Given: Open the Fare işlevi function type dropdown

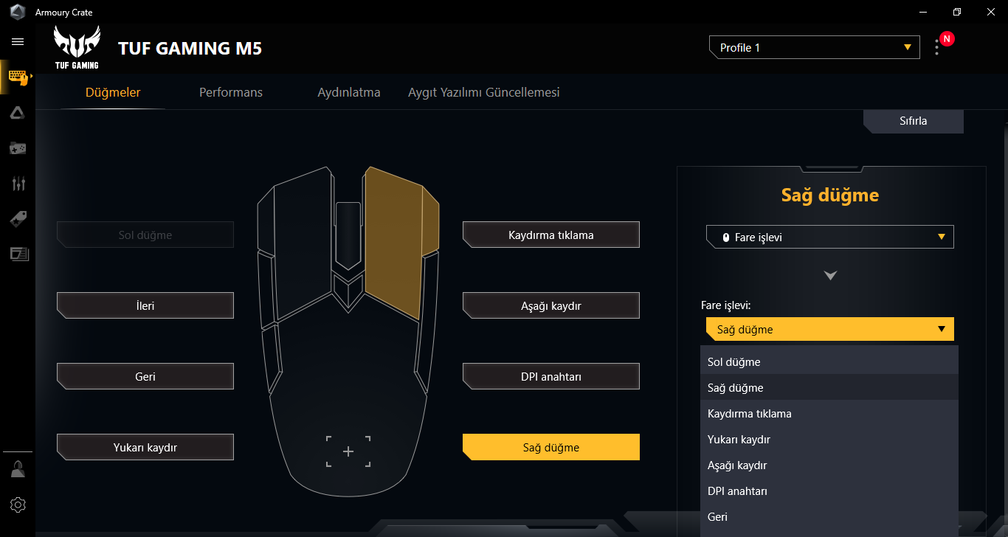Looking at the screenshot, I should click(x=830, y=237).
